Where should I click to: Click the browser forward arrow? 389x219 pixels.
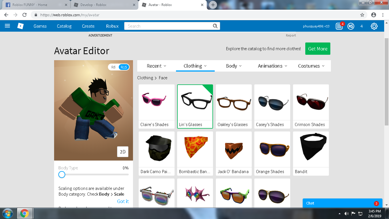[15, 15]
